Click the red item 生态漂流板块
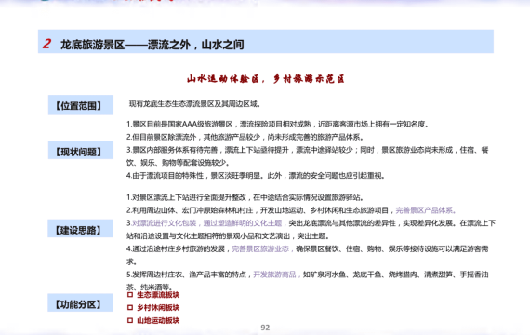Viewport: 530px width, 335px height. pyautogui.click(x=158, y=295)
